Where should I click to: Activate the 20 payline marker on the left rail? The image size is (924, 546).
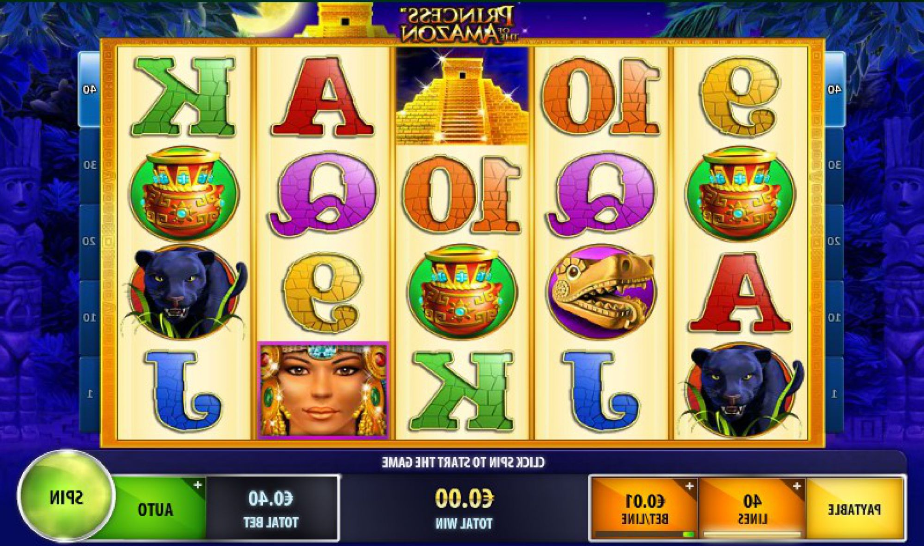click(x=90, y=241)
